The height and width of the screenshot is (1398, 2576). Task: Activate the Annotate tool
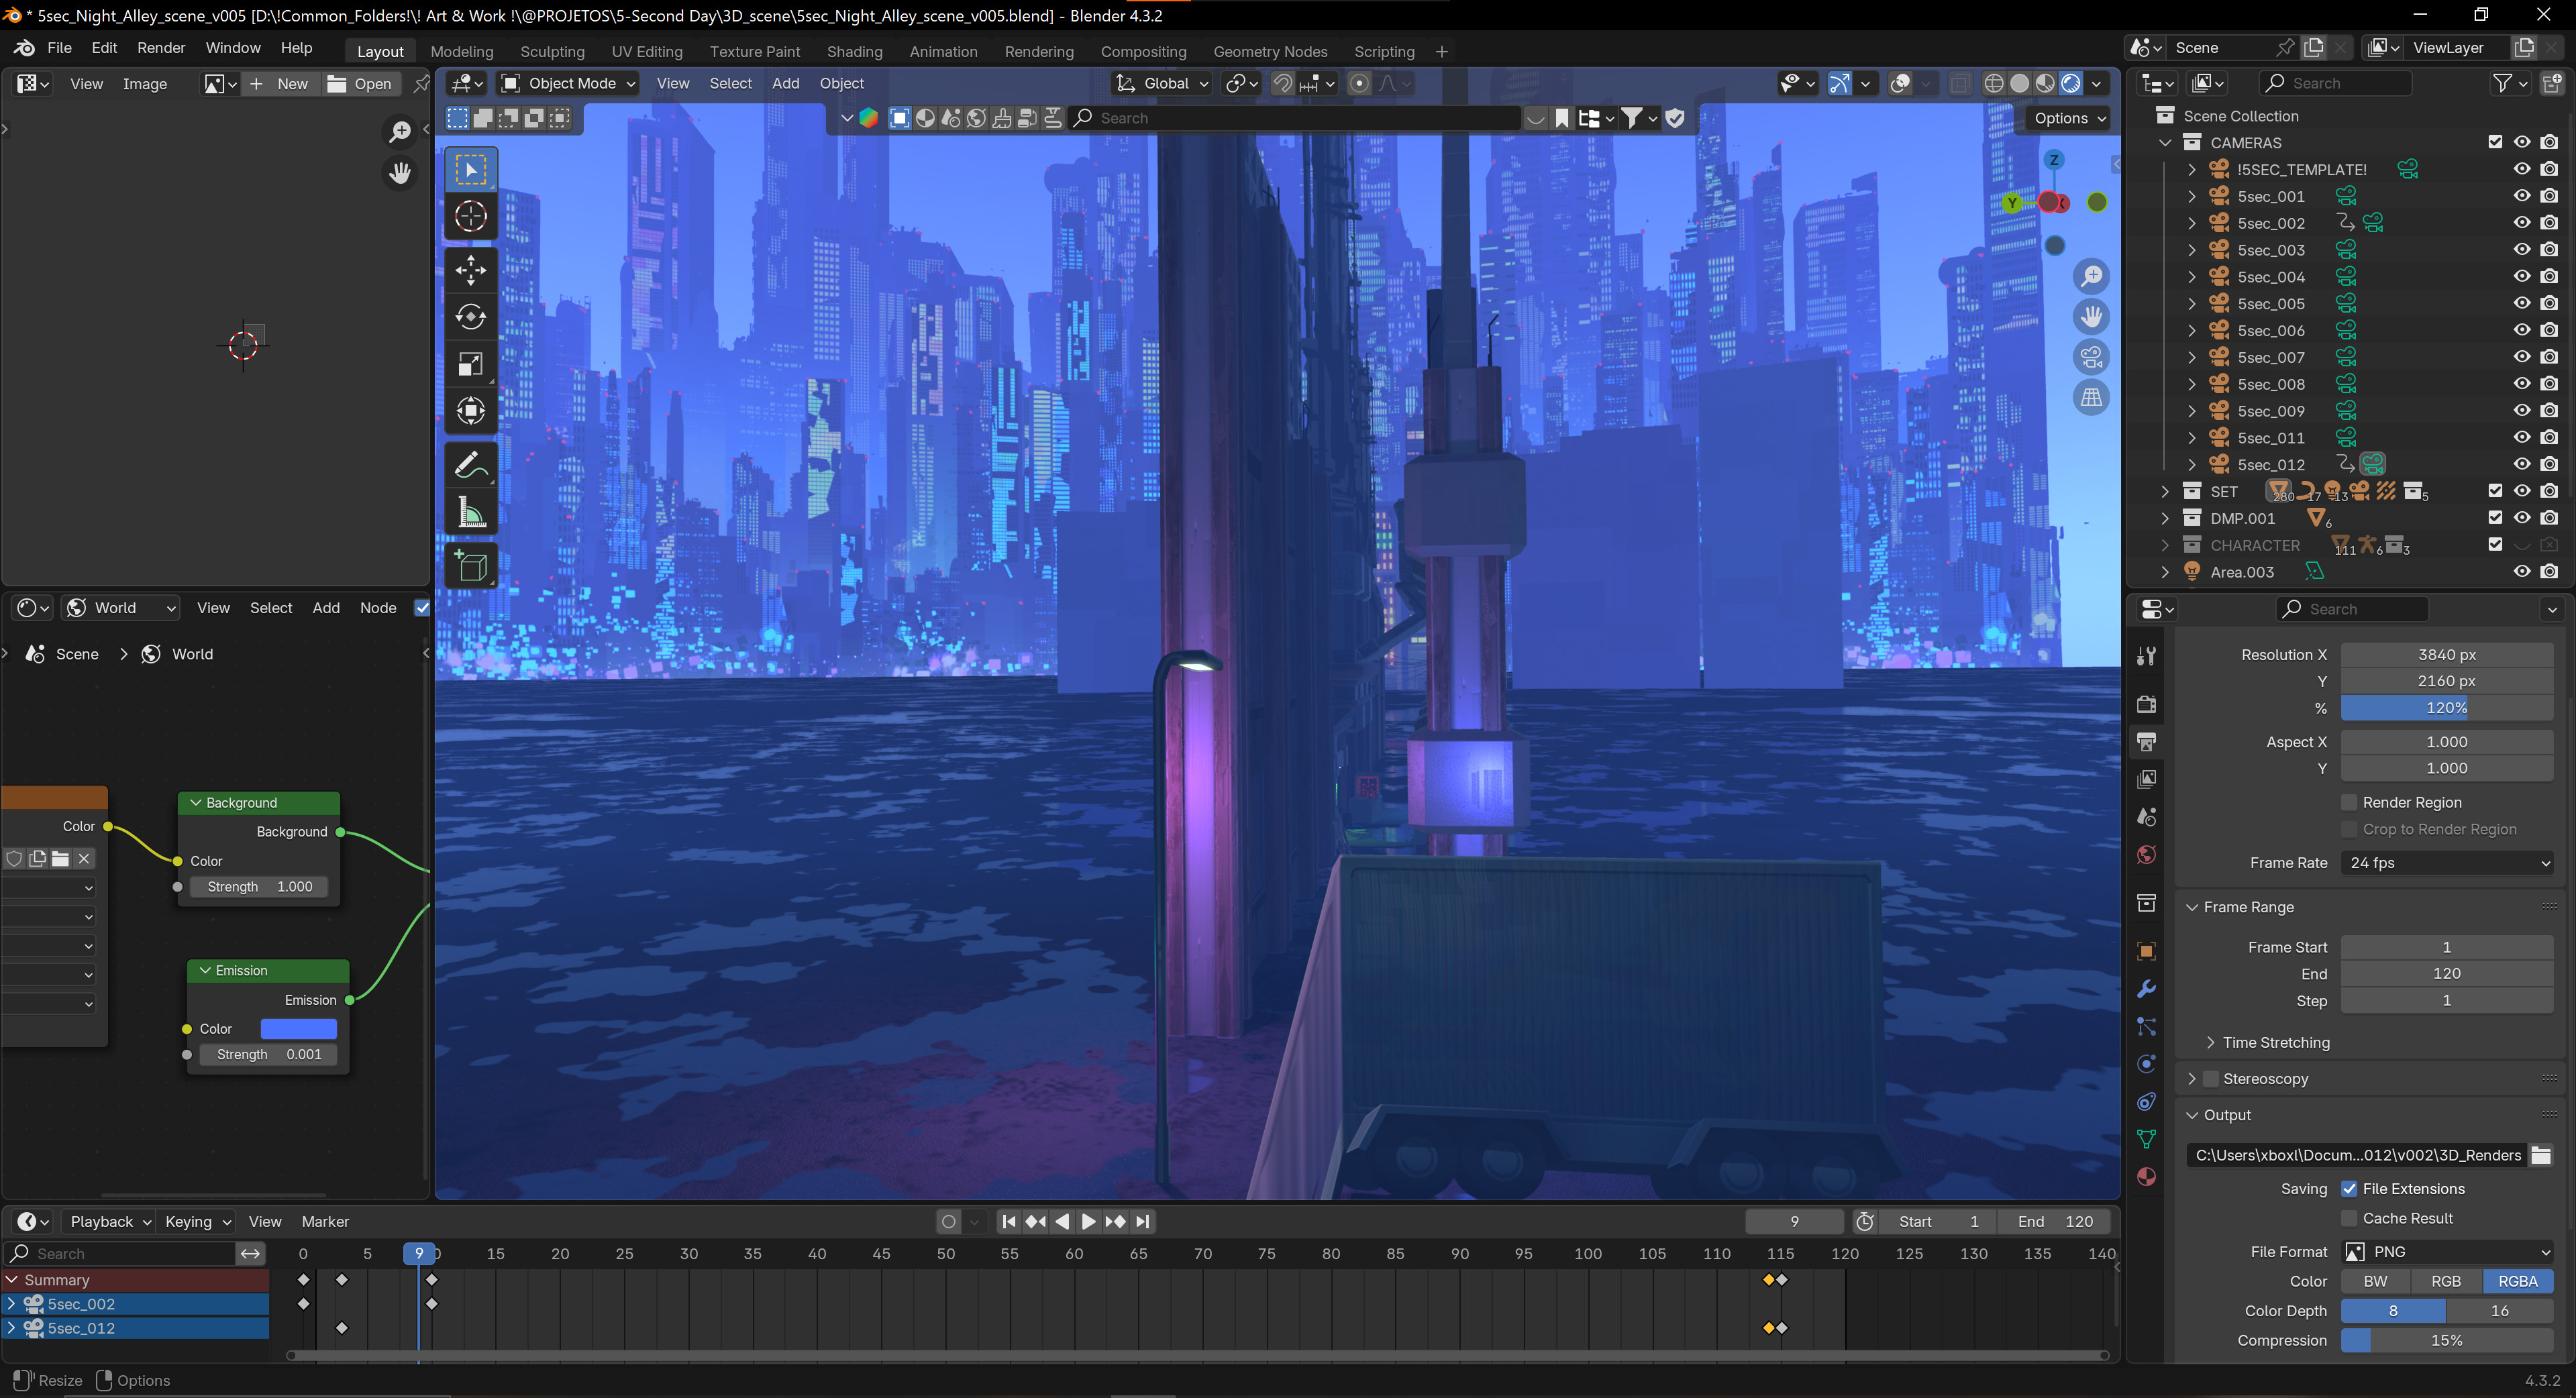pyautogui.click(x=470, y=464)
